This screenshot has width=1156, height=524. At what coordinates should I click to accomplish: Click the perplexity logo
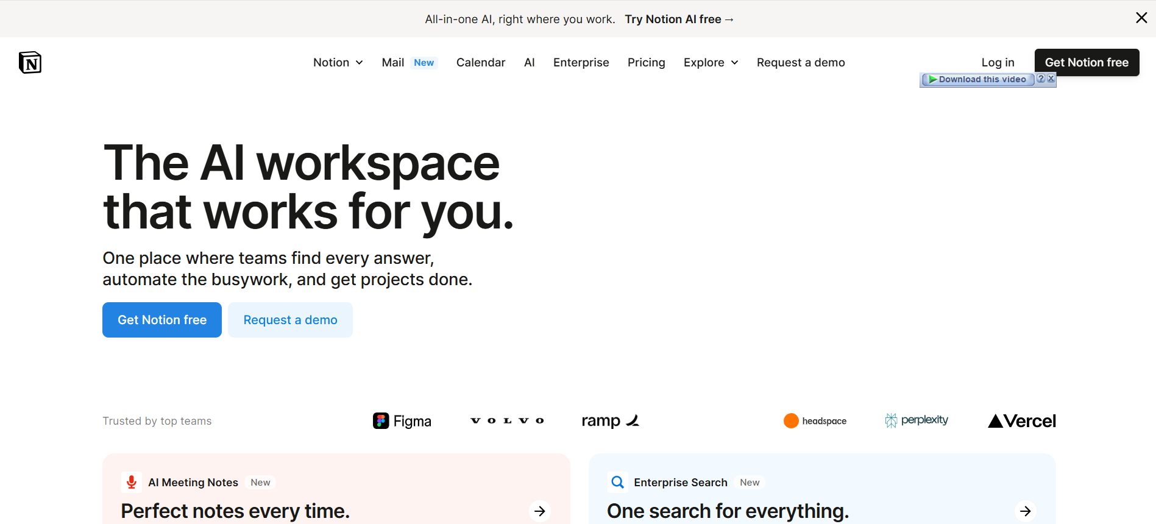click(917, 420)
